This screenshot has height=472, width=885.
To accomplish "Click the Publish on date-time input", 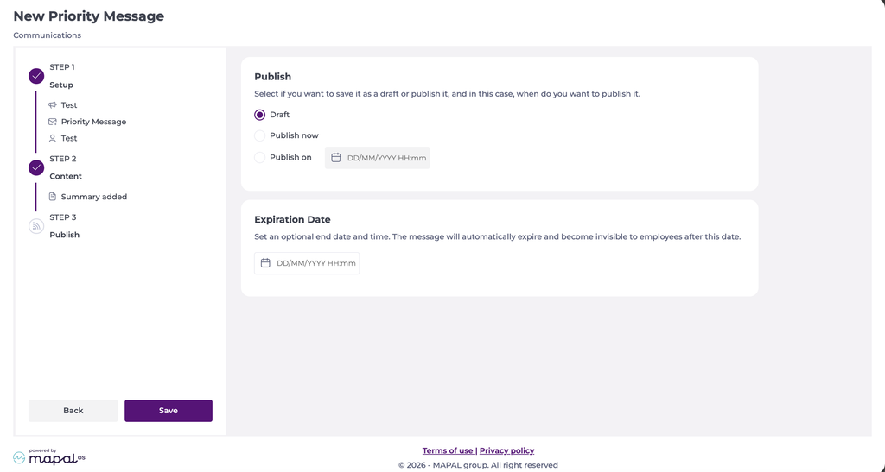I will pyautogui.click(x=378, y=158).
